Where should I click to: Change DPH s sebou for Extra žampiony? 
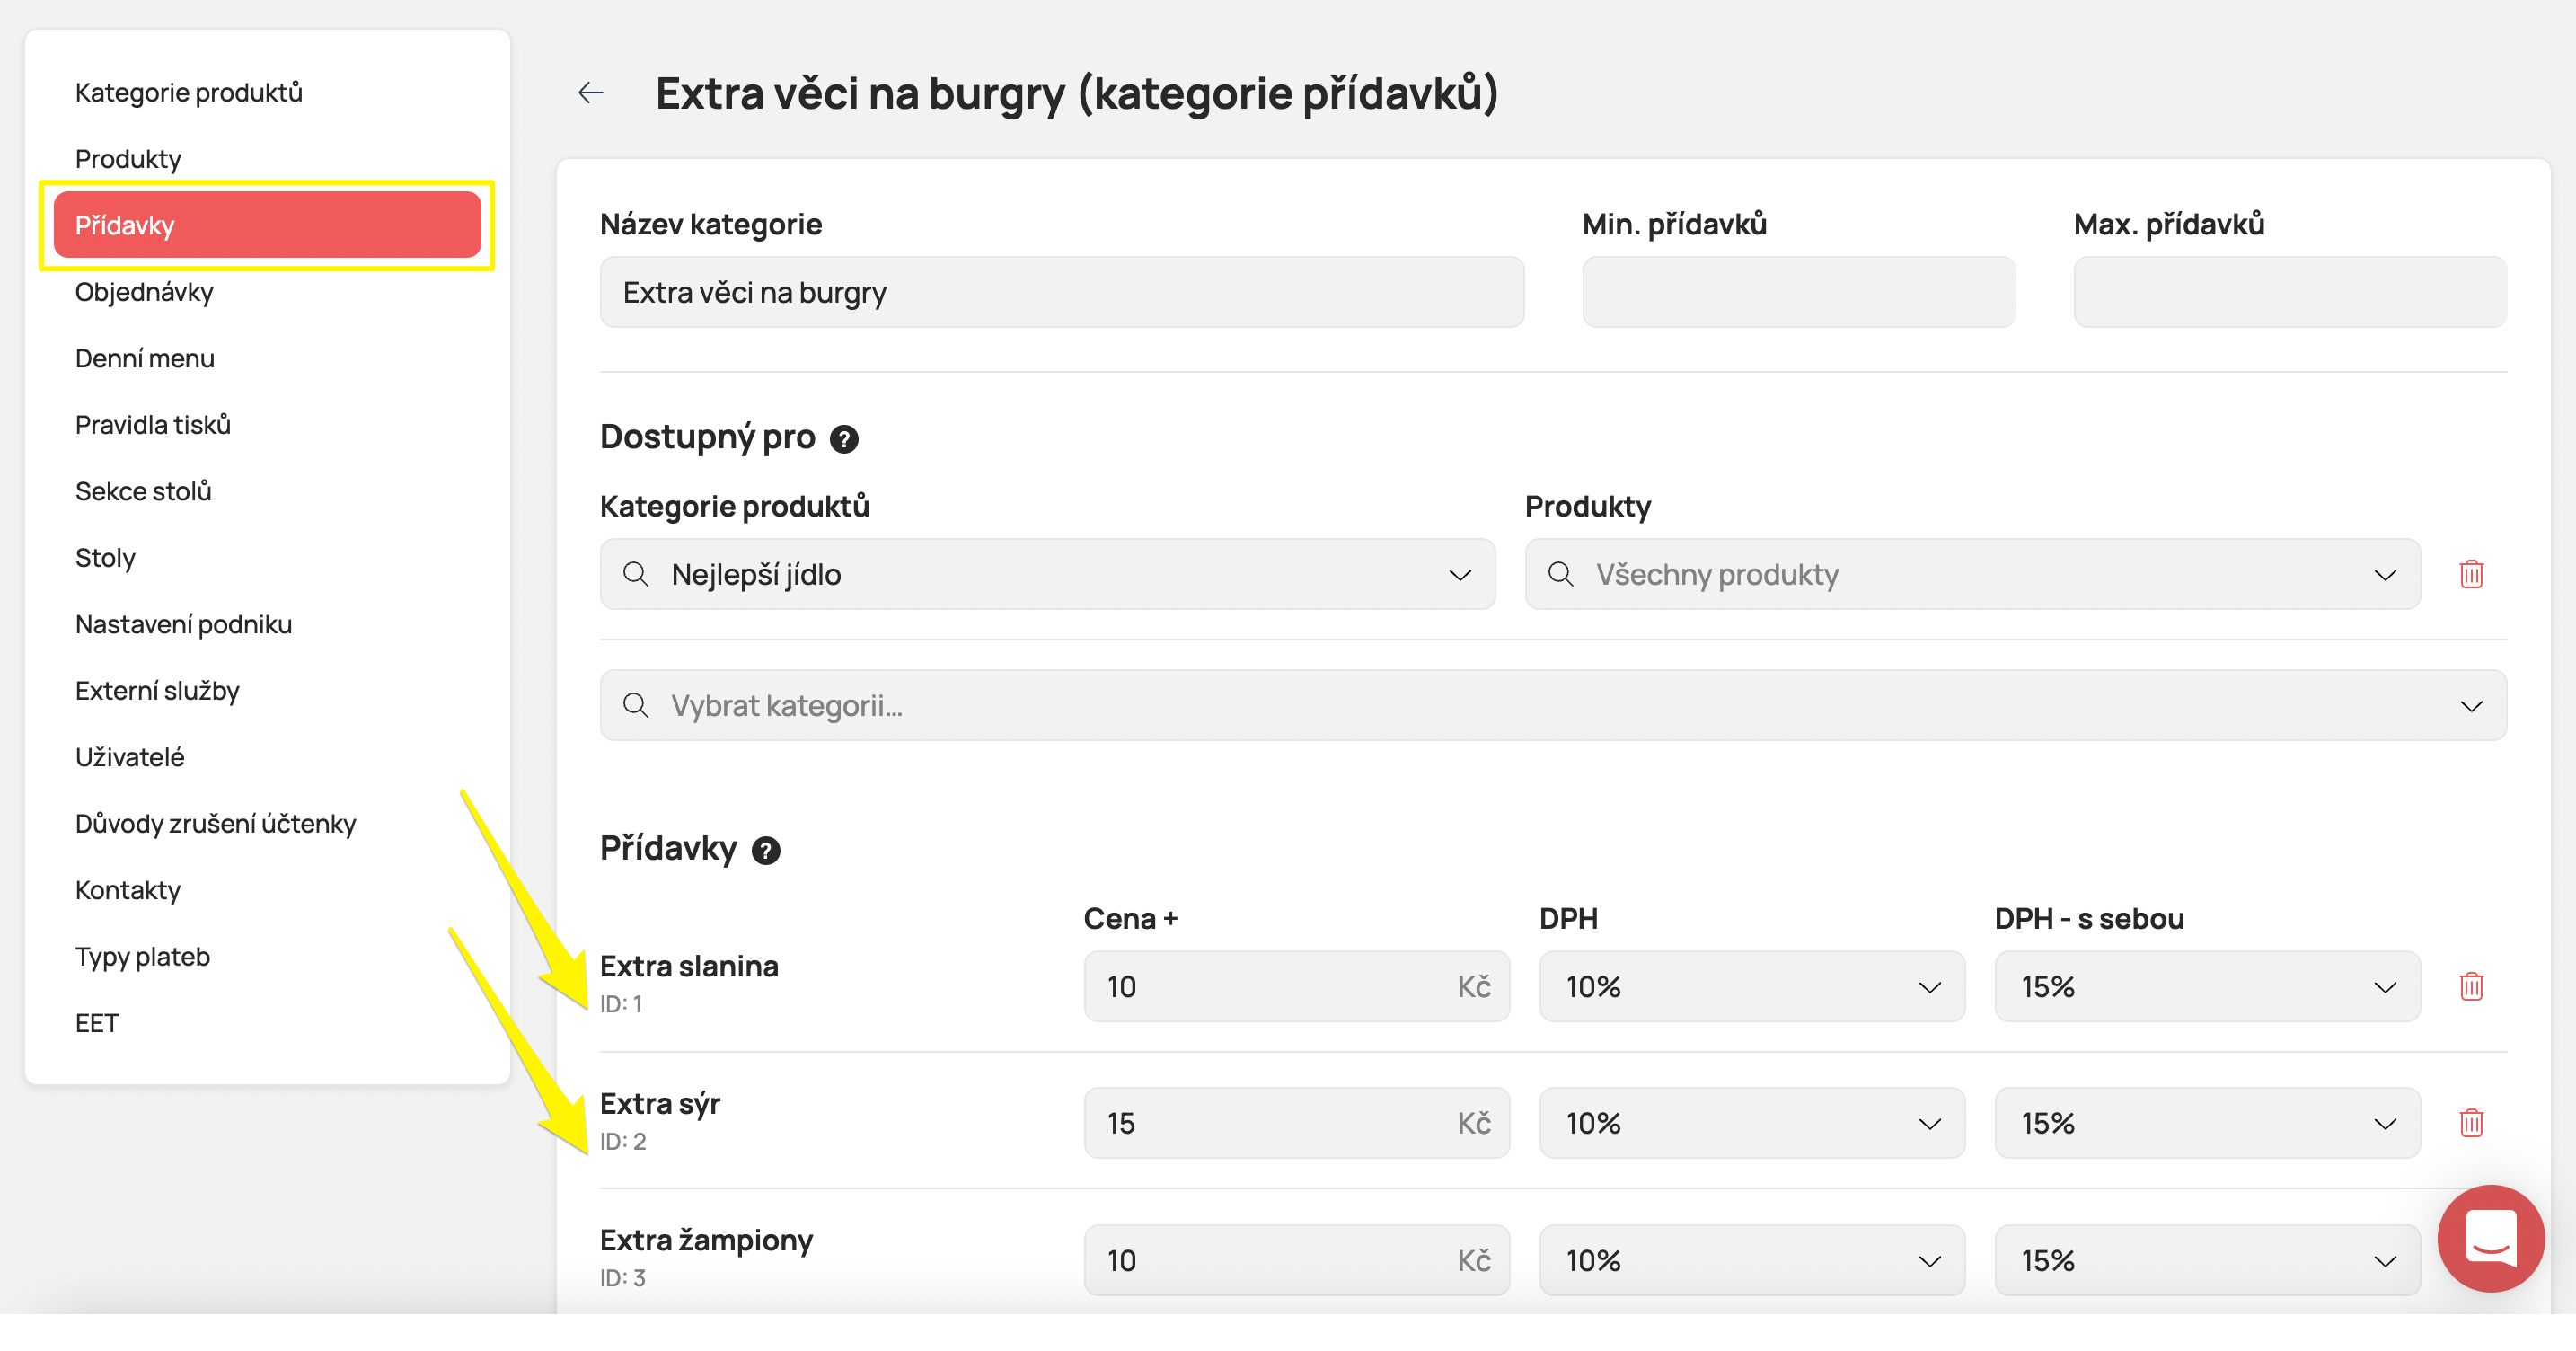[2207, 1260]
